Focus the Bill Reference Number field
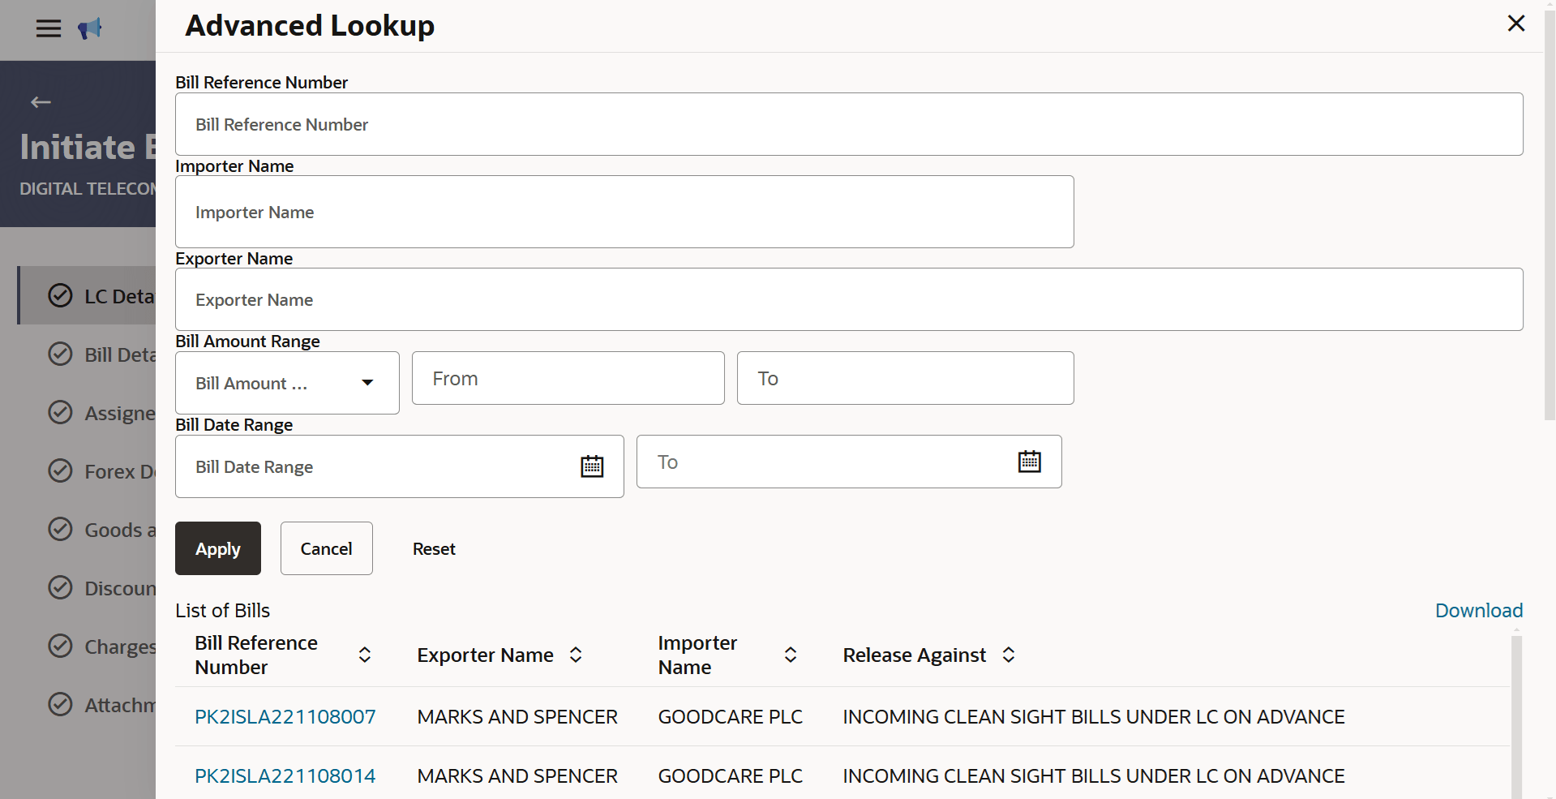The height and width of the screenshot is (799, 1556). (x=849, y=124)
